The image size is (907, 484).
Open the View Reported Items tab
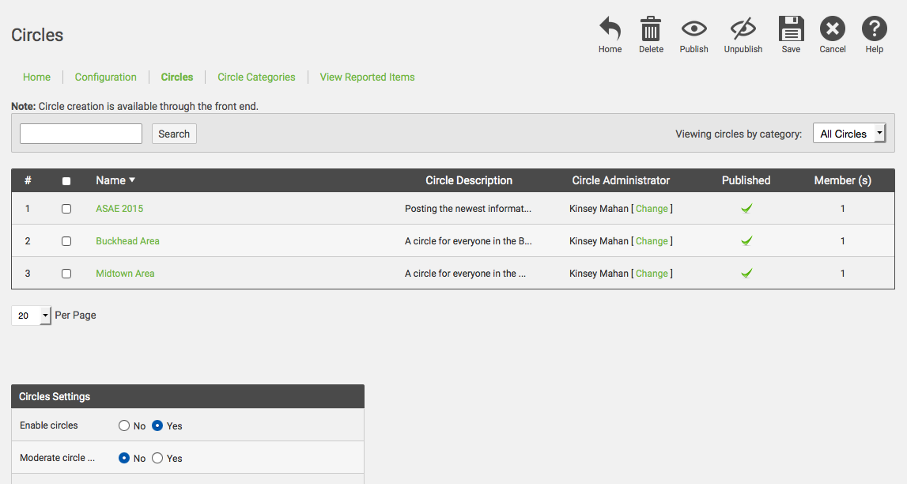(x=367, y=77)
